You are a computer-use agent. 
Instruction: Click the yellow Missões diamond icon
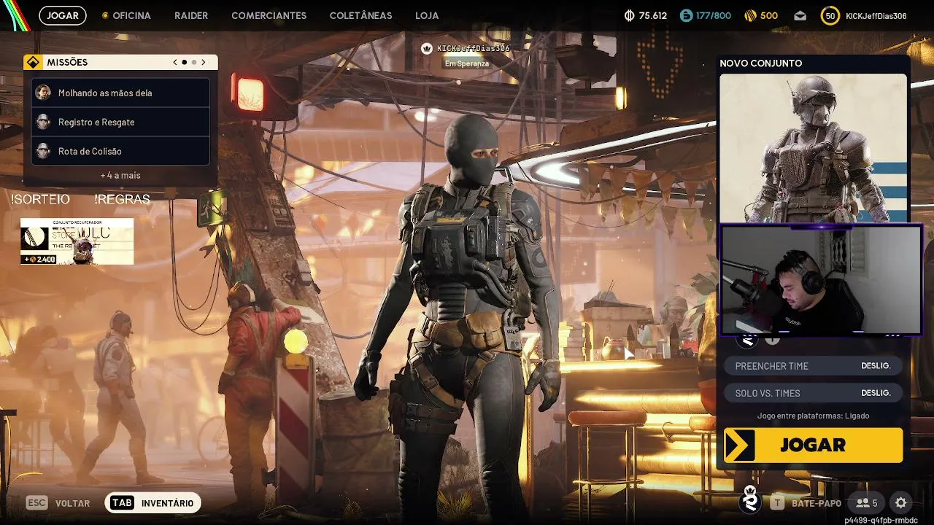tap(33, 62)
